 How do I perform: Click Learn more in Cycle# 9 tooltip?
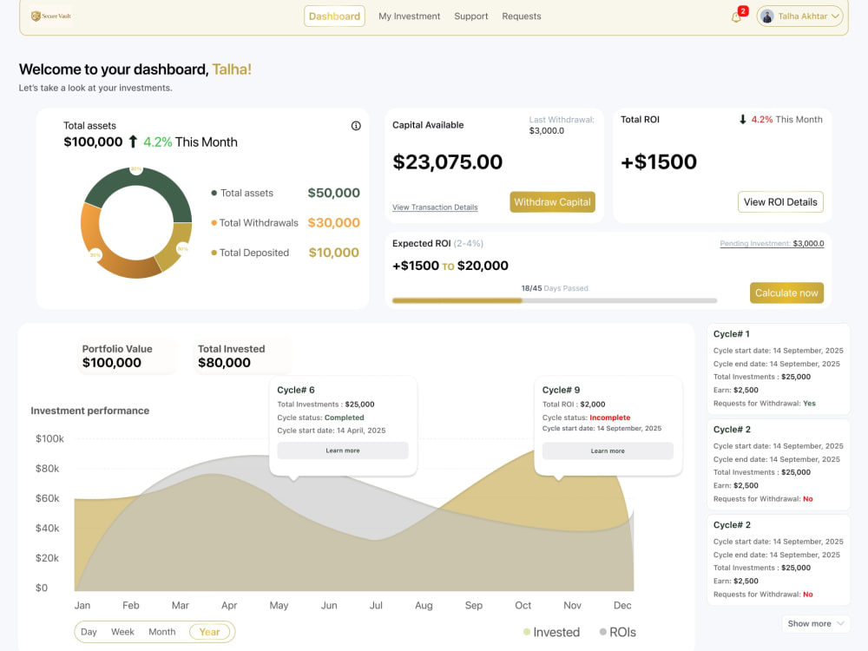coord(608,451)
